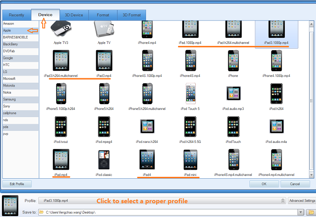Select the iPad mini profile
The image size is (316, 217).
191,160
